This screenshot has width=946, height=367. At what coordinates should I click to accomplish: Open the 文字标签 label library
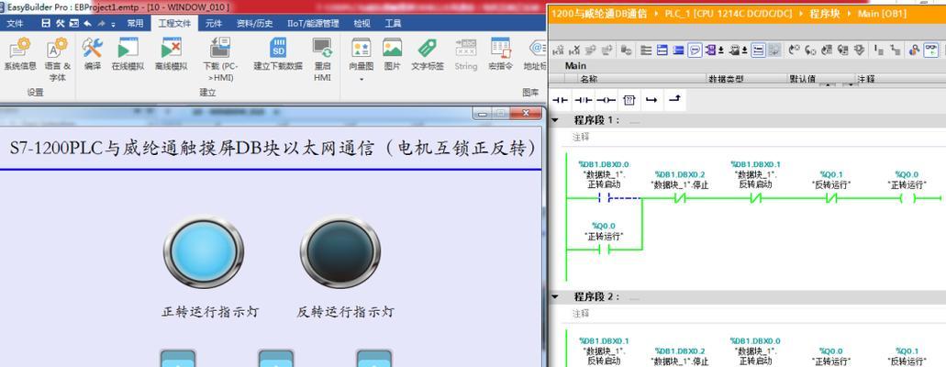(428, 54)
